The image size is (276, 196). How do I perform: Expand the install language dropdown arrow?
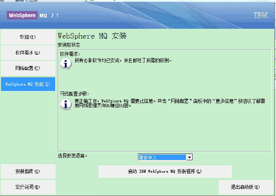(x=189, y=157)
